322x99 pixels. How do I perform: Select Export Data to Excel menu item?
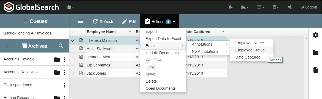tap(163, 39)
